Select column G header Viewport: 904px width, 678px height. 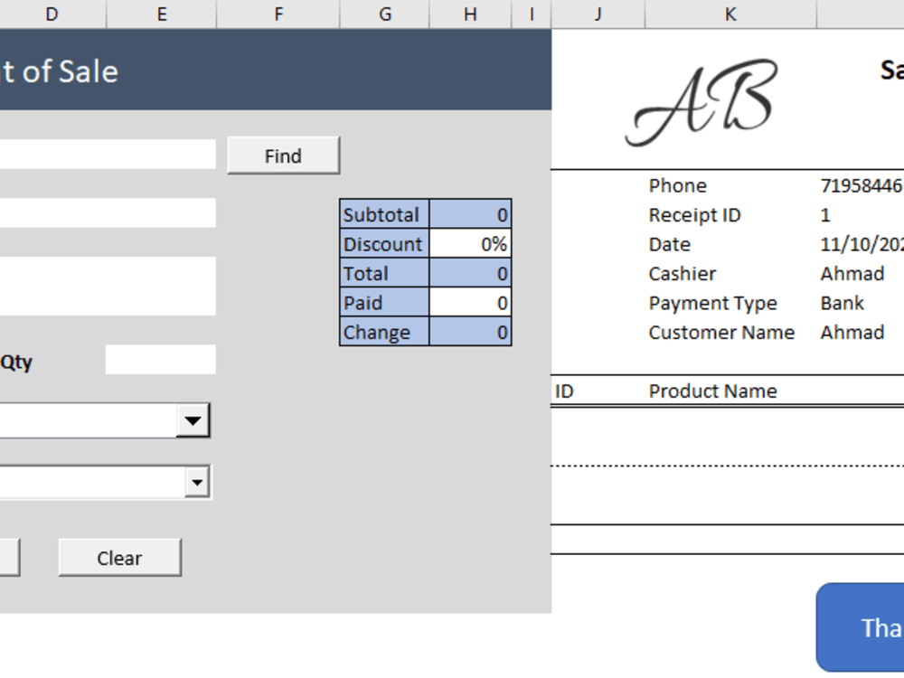coord(385,14)
